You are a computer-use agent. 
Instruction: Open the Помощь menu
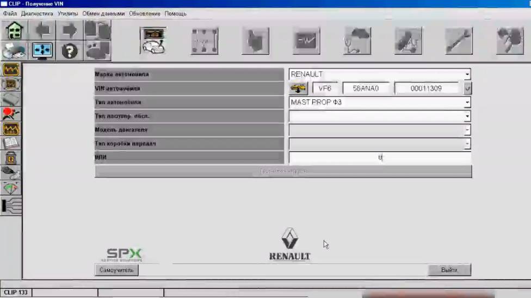(175, 14)
